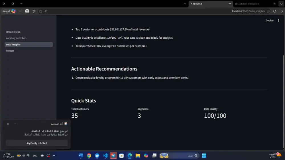Close the Streamlit tab
Viewport: 285px width, 160px height.
[x=192, y=4]
